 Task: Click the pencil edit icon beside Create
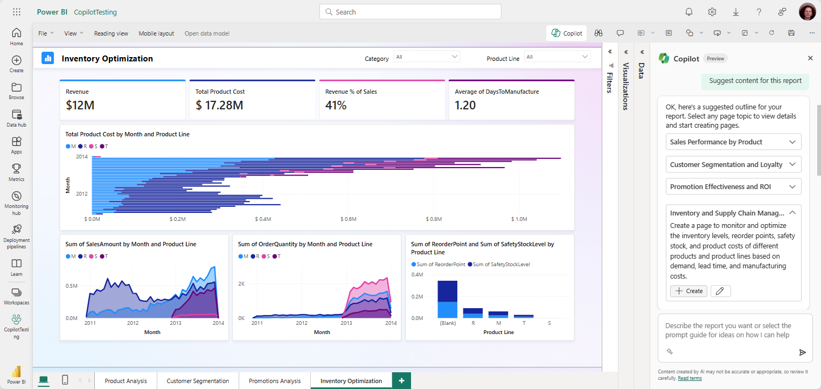tap(720, 291)
